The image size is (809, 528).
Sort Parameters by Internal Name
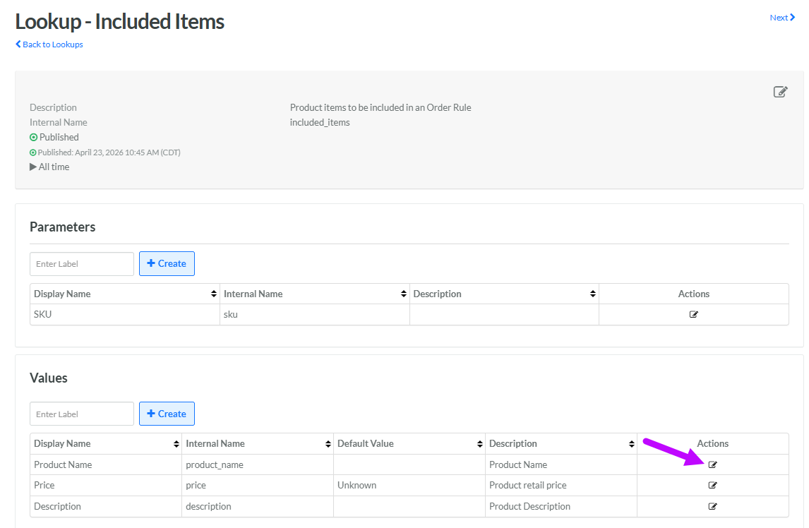[403, 294]
